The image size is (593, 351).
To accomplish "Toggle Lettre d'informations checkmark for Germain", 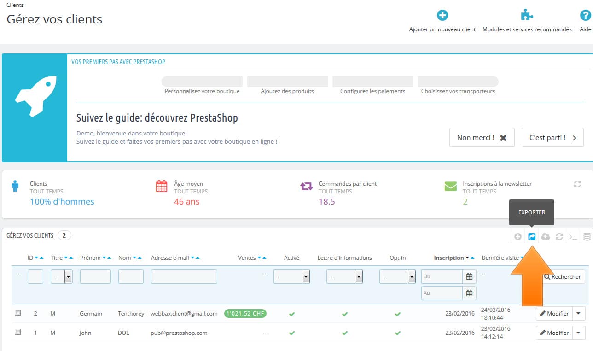I will (x=344, y=314).
